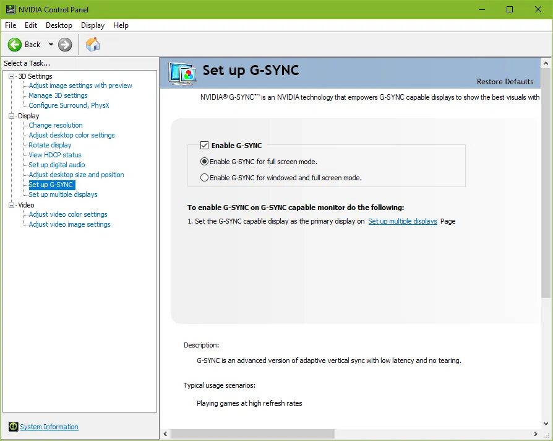Click the horizontal scrollbar thumb
Viewport: 553px width, 441px height.
pos(252,434)
